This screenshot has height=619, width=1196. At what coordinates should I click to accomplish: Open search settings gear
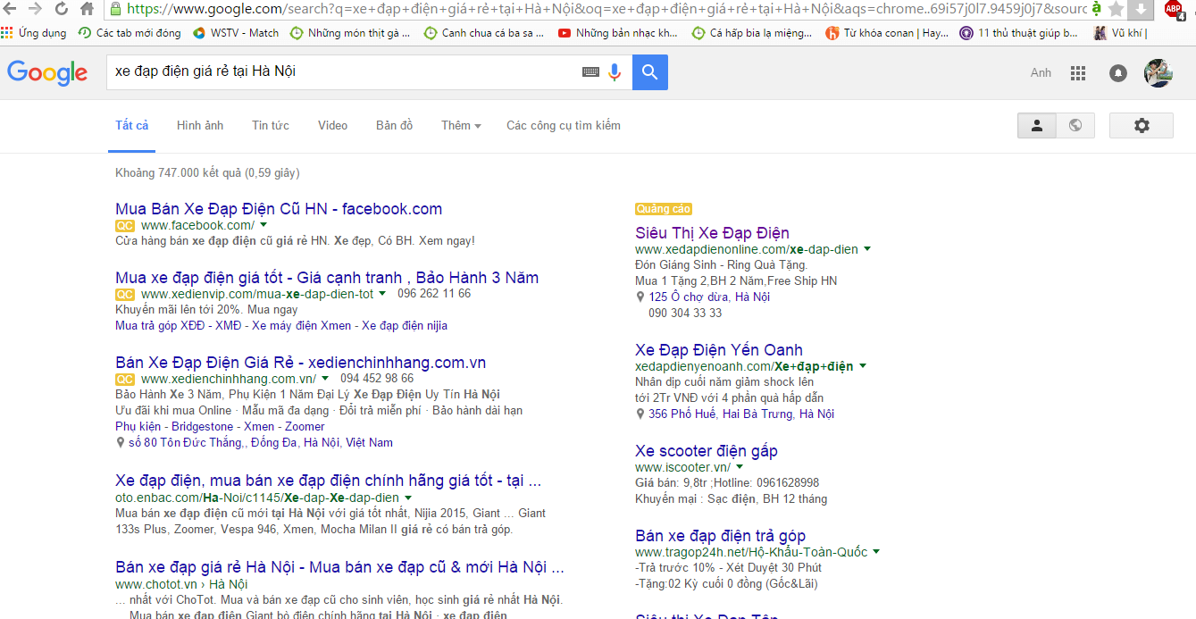1141,126
